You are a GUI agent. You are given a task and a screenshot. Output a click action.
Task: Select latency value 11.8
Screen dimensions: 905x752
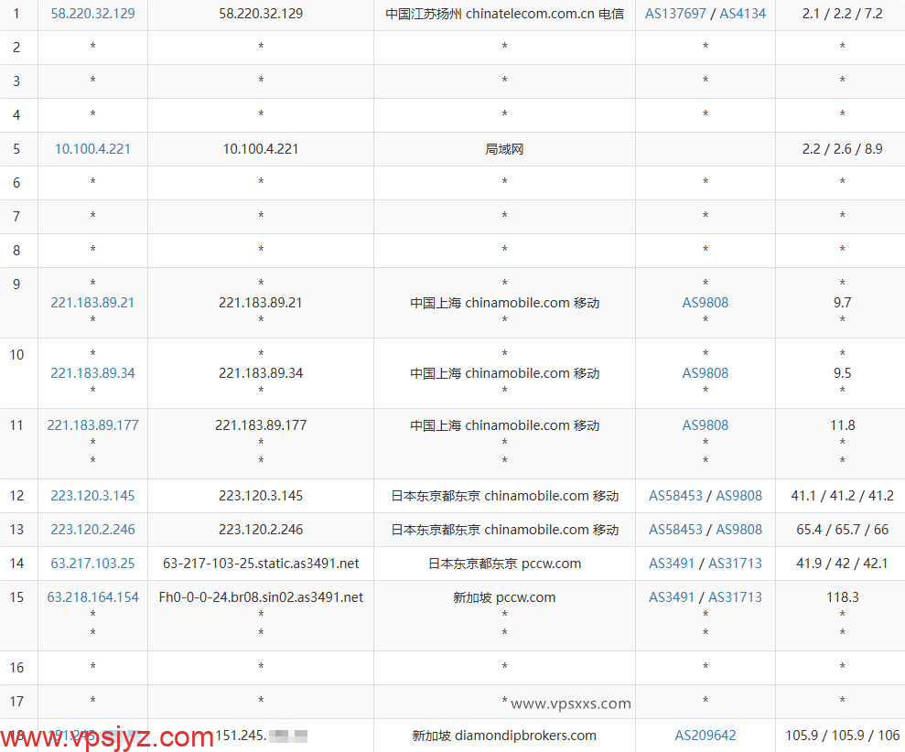pos(842,425)
